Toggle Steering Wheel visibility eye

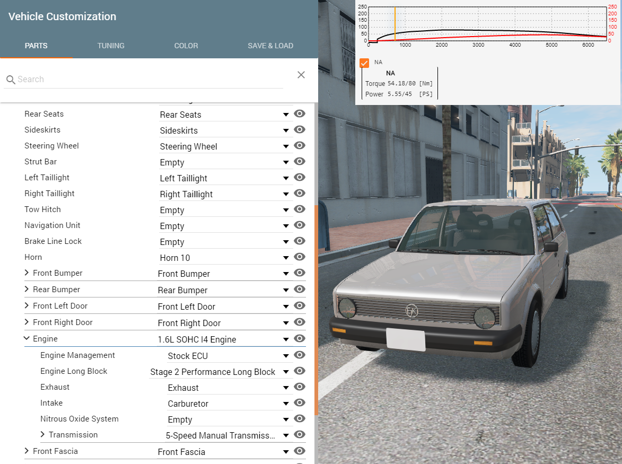(x=300, y=145)
